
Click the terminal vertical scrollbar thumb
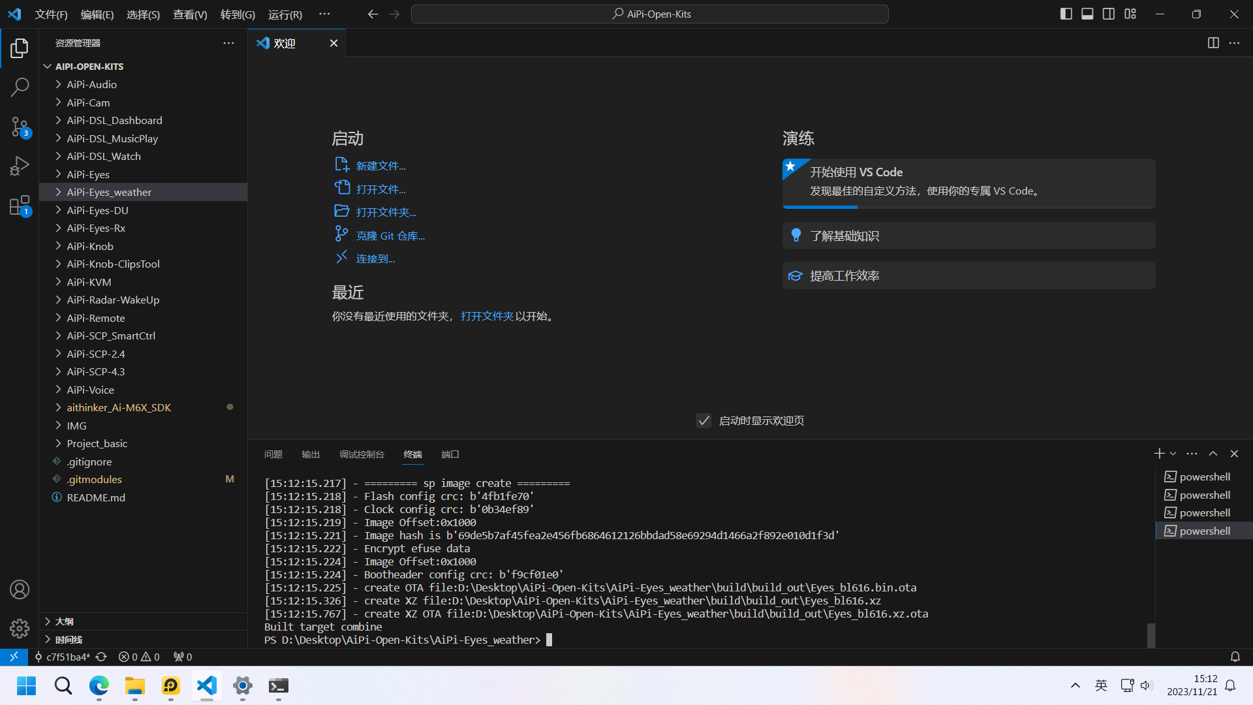pos(1151,635)
